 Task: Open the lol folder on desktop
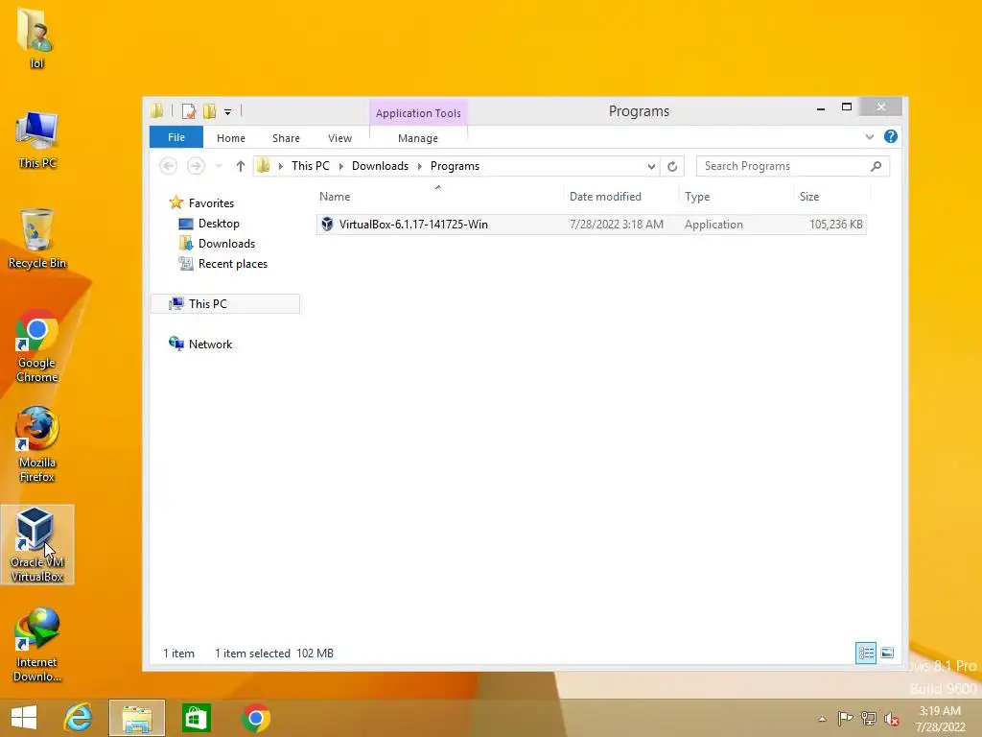[x=36, y=37]
